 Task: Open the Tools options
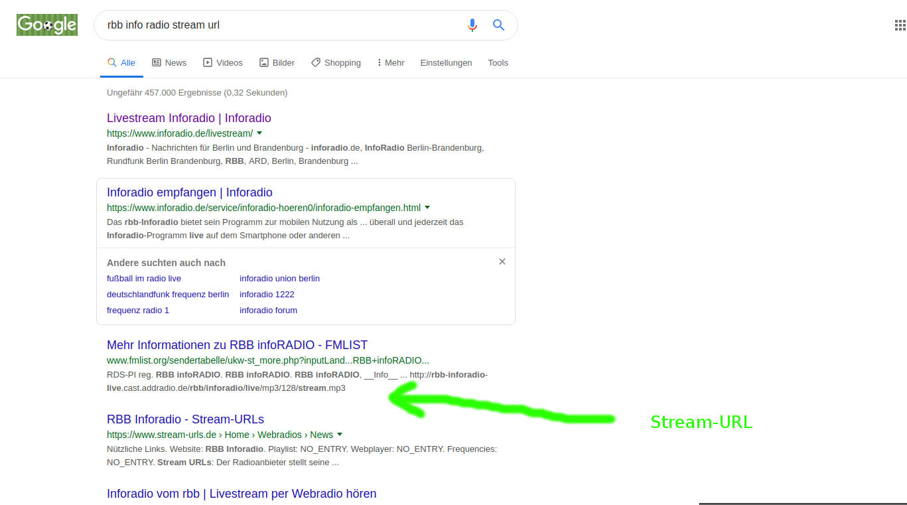498,62
